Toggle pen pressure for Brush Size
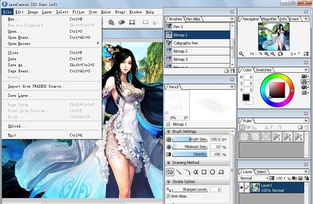313x204 pixels. [169, 139]
